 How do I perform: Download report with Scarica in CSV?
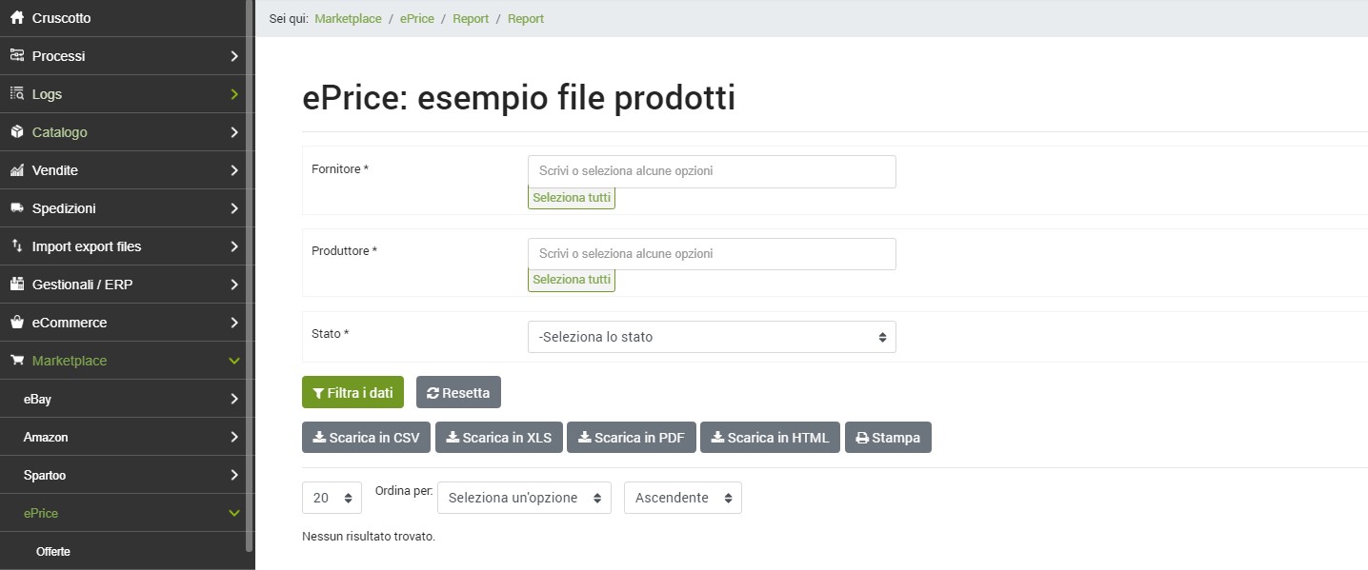click(x=366, y=438)
